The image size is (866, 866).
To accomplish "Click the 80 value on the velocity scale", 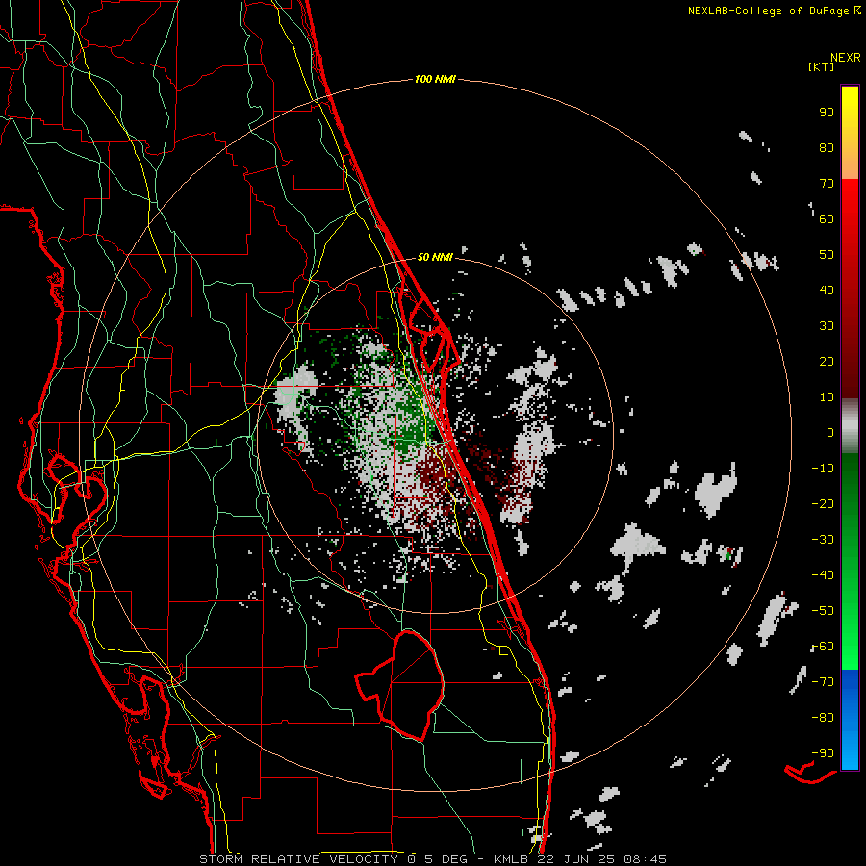I will pos(827,147).
